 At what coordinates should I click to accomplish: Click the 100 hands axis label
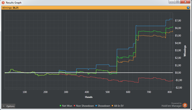[25, 92]
